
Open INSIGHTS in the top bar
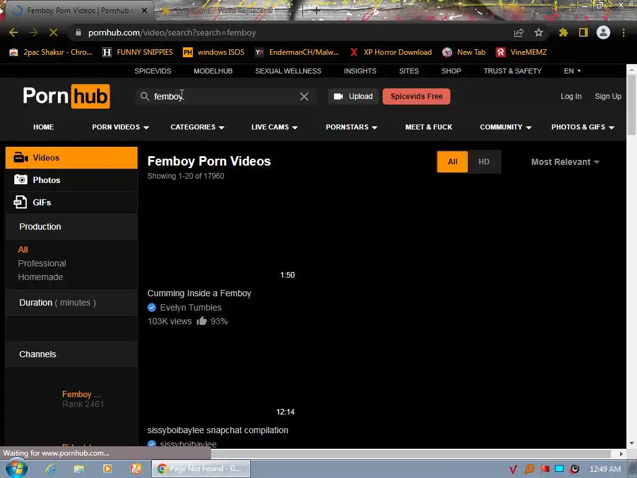[x=360, y=71]
